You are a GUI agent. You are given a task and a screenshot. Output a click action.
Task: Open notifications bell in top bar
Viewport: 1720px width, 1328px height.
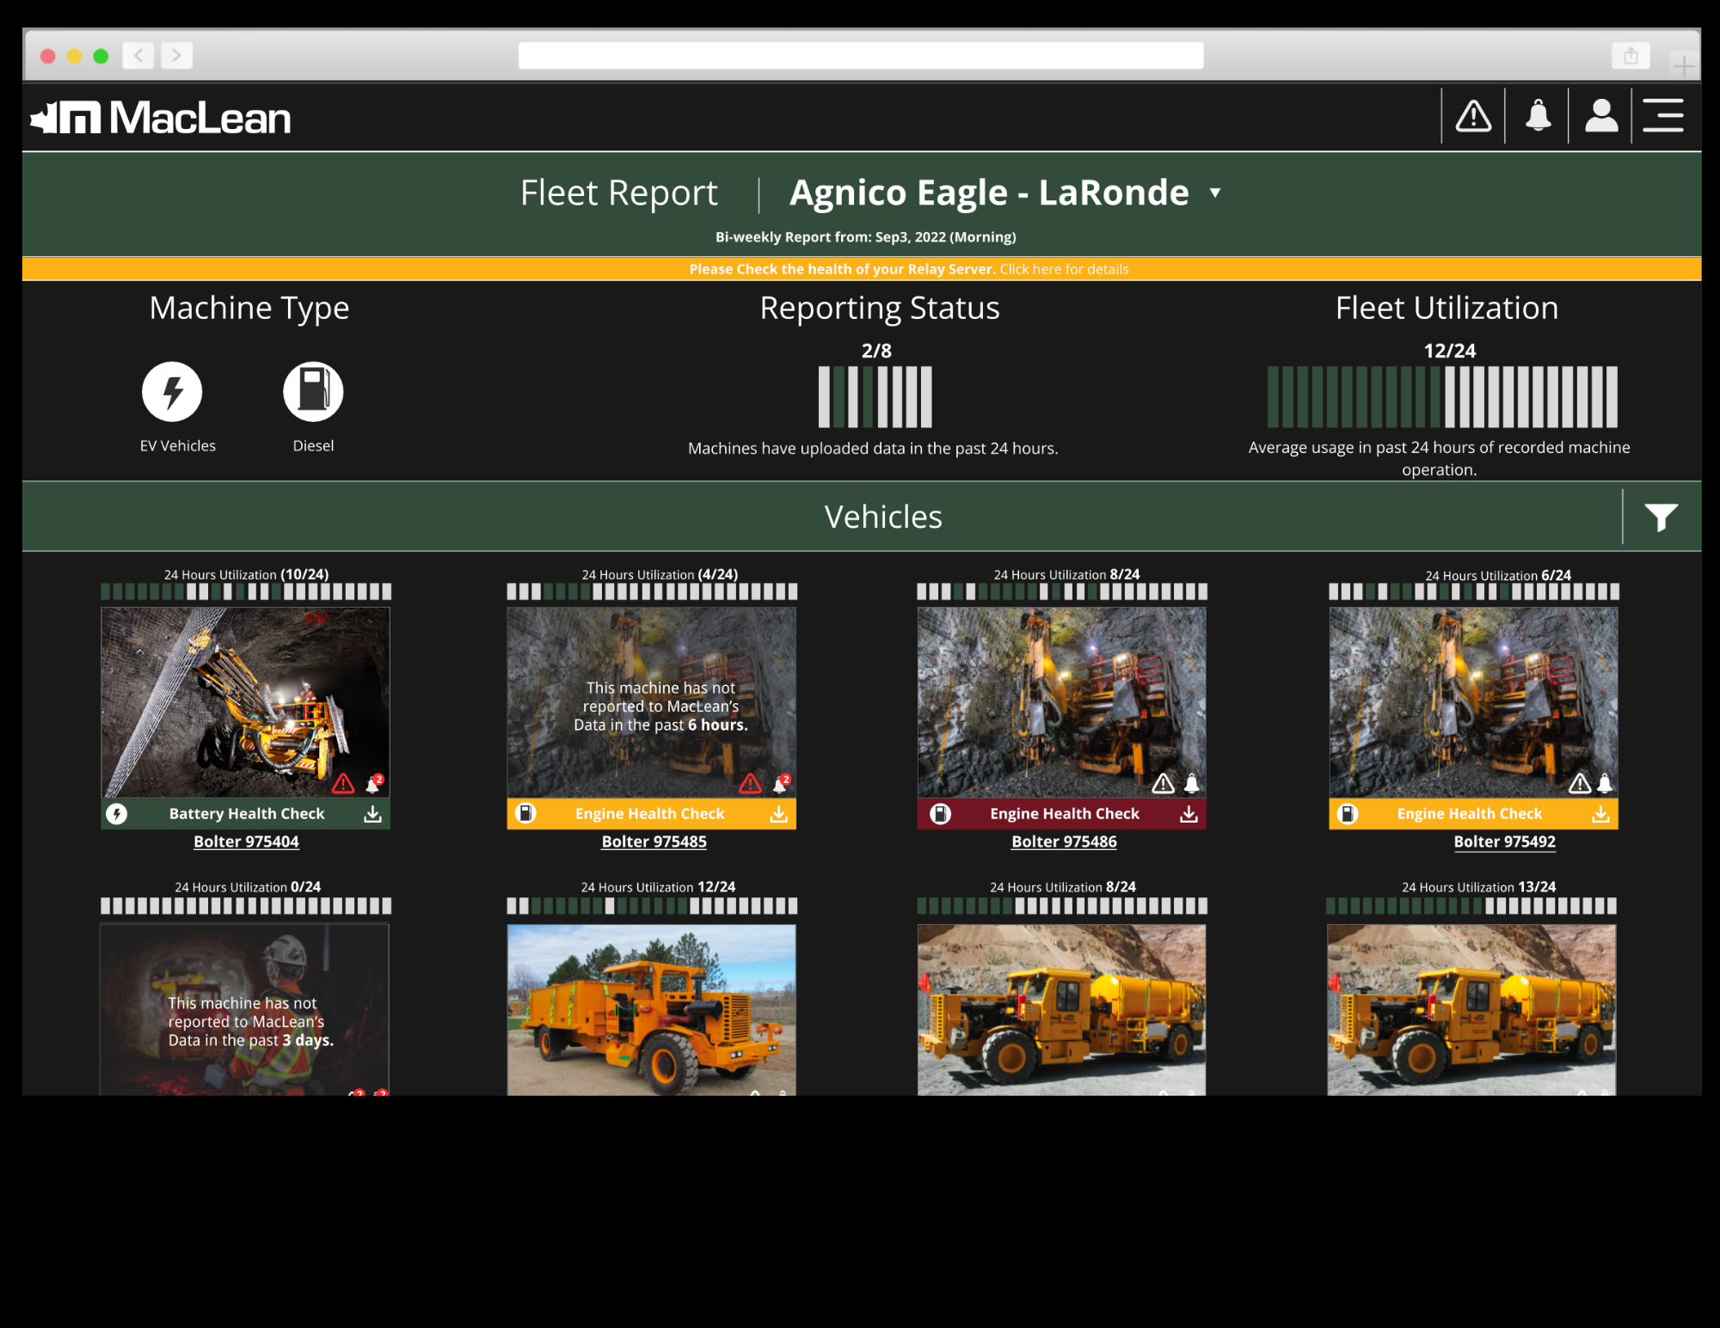click(x=1538, y=116)
